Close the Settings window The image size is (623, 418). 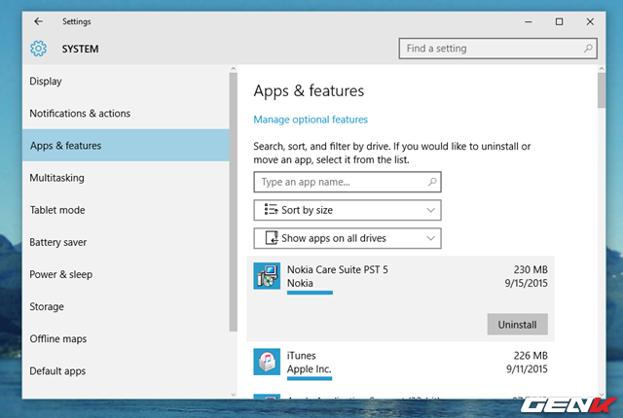(x=590, y=21)
